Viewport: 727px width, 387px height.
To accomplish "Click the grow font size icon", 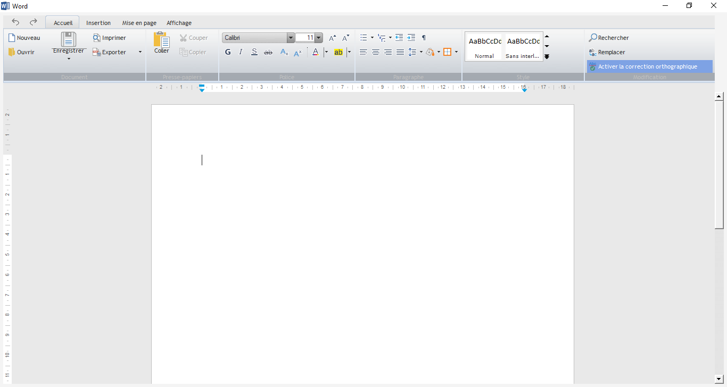I will click(332, 38).
